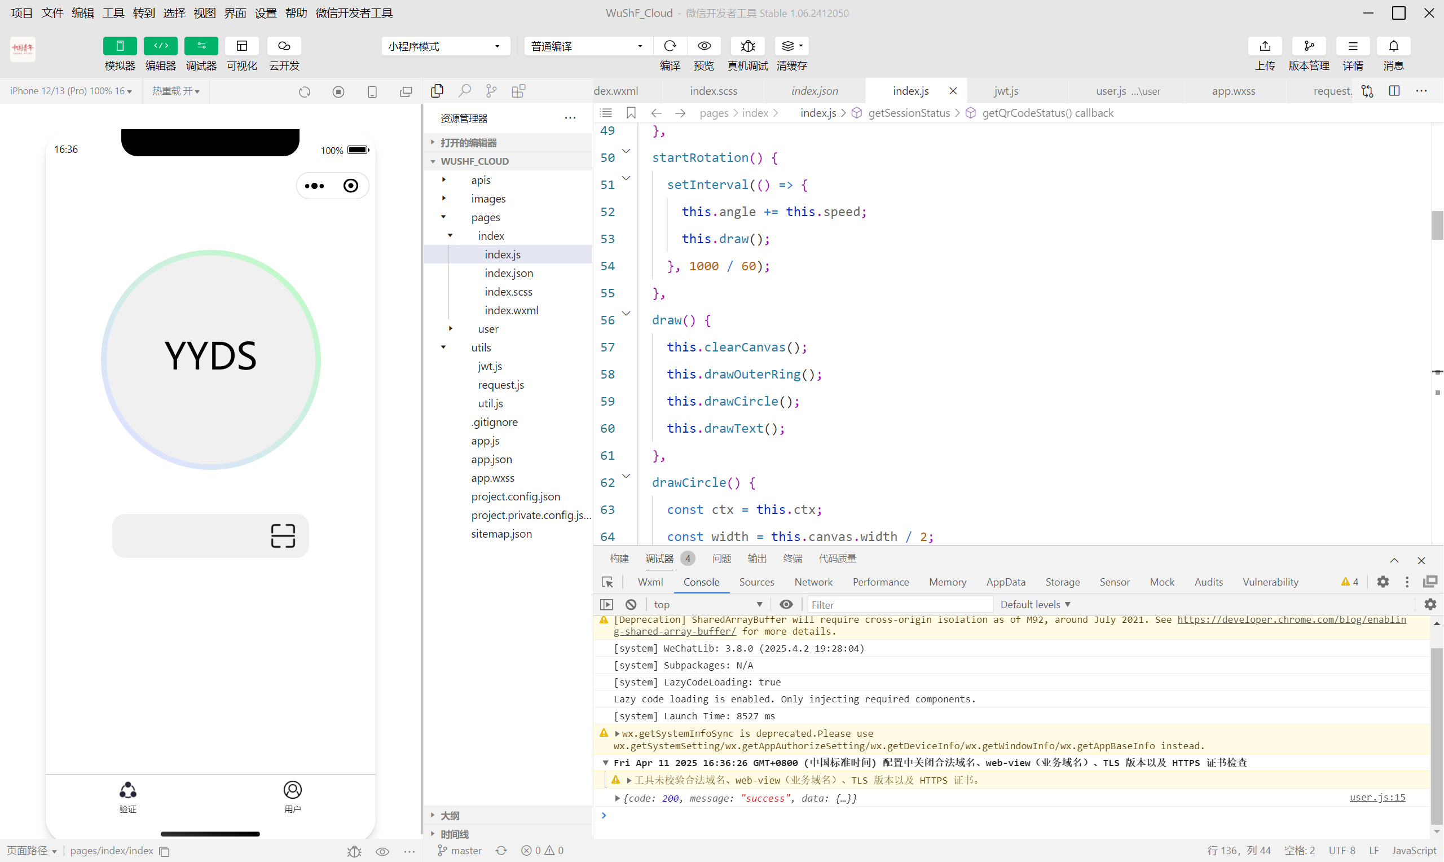1444x862 pixels.
Task: Open the Default levels dropdown in the console
Action: [1034, 605]
